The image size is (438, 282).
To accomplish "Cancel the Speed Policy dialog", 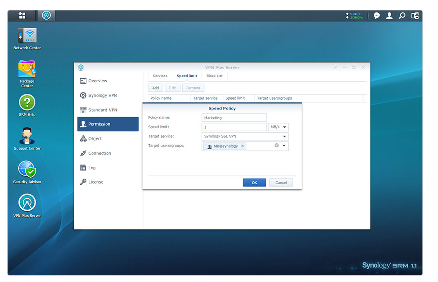I will click(281, 183).
